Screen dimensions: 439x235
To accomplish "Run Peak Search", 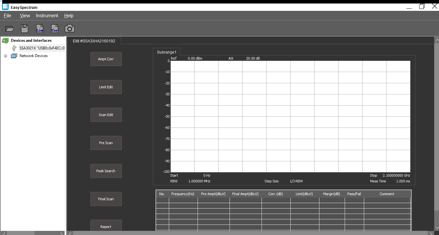I will click(106, 171).
